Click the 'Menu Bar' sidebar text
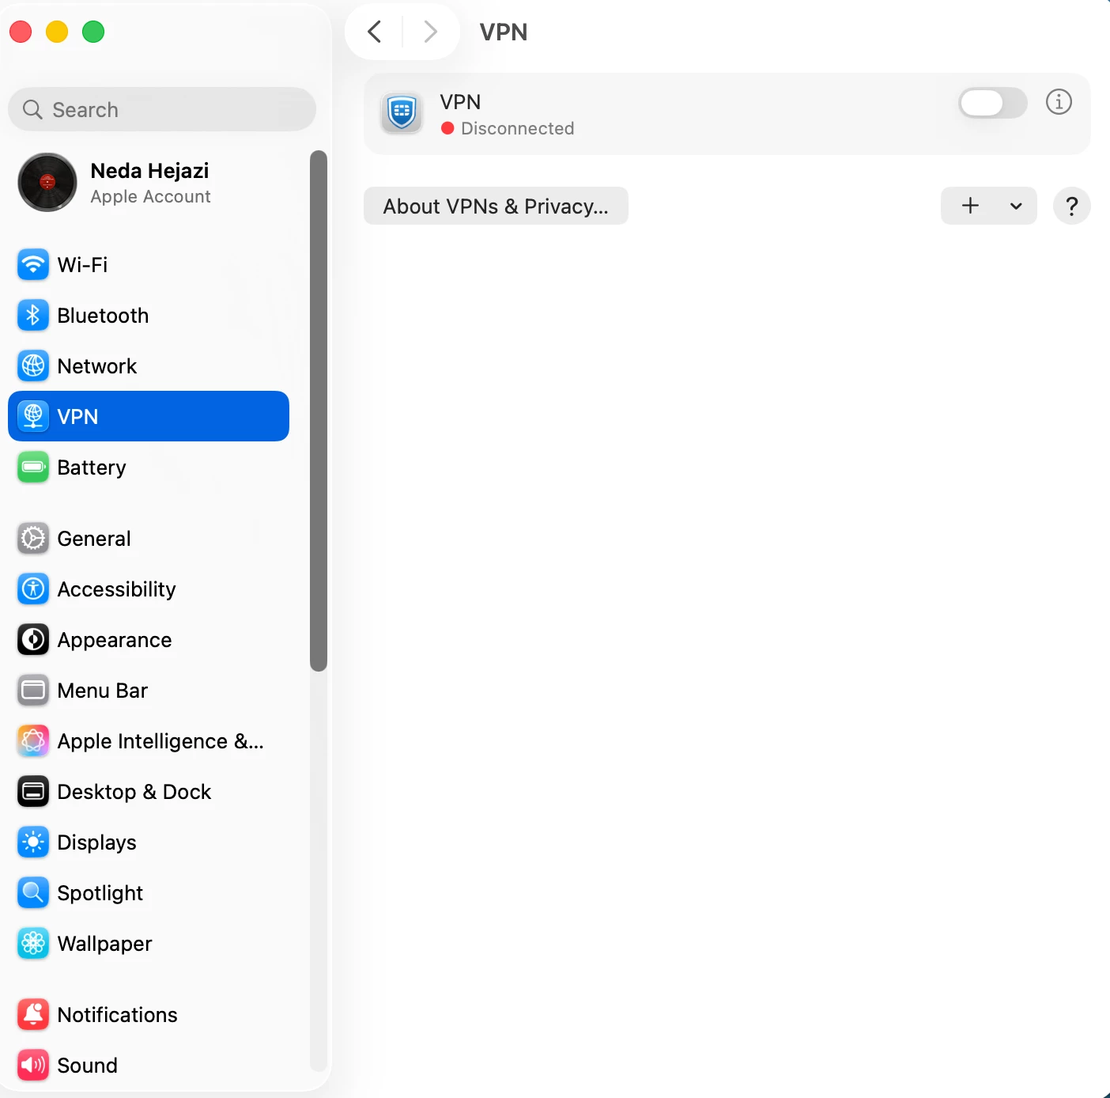1110x1098 pixels. click(x=103, y=691)
